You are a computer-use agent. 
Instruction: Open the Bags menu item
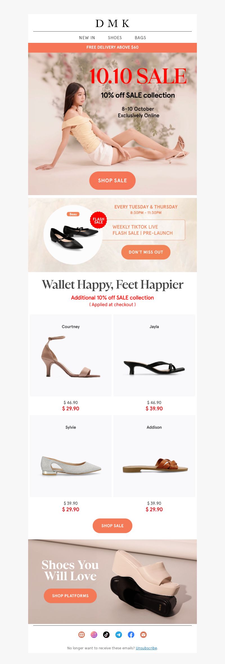[x=140, y=38]
